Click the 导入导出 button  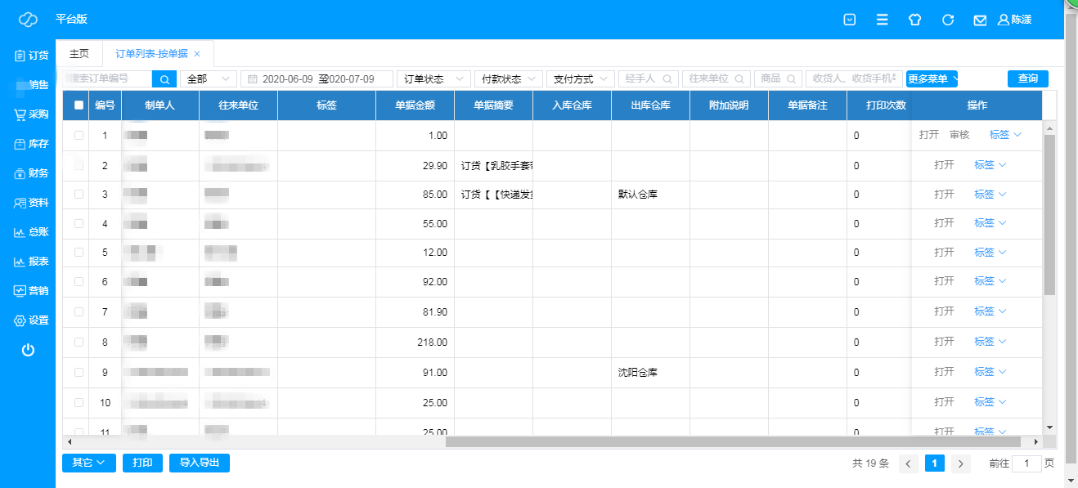pyautogui.click(x=200, y=463)
